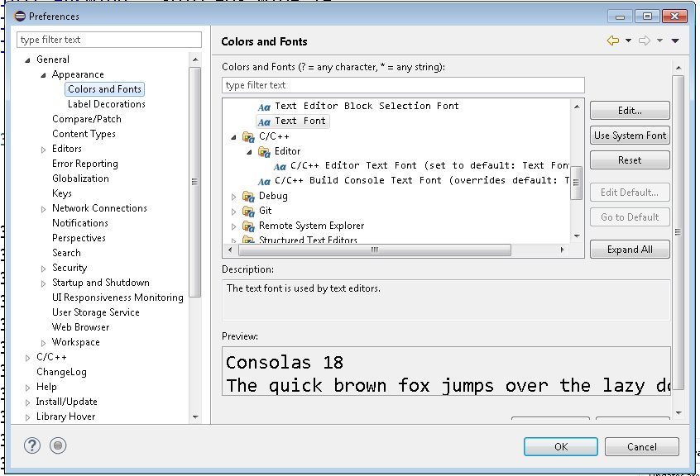
Task: Expand the Install/Update node
Action: [27, 402]
